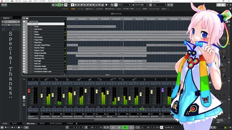Image resolution: width=232 pixels, height=130 pixels.
Task: Open the Audio menu in menu bar
Action: pyautogui.click(x=25, y=1)
